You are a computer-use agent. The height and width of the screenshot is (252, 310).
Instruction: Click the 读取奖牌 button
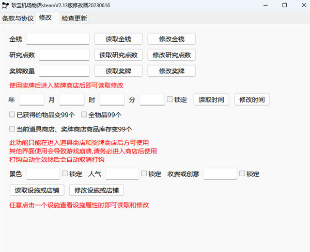(118, 71)
